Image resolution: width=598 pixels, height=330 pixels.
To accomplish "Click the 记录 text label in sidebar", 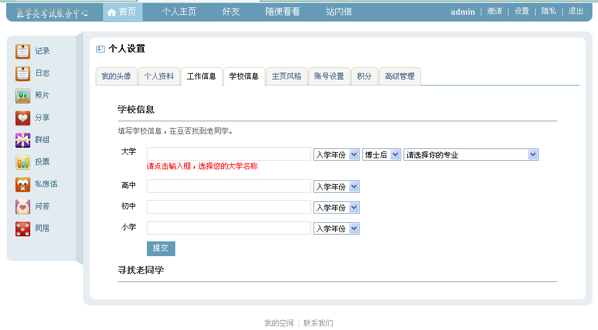I will coord(43,51).
